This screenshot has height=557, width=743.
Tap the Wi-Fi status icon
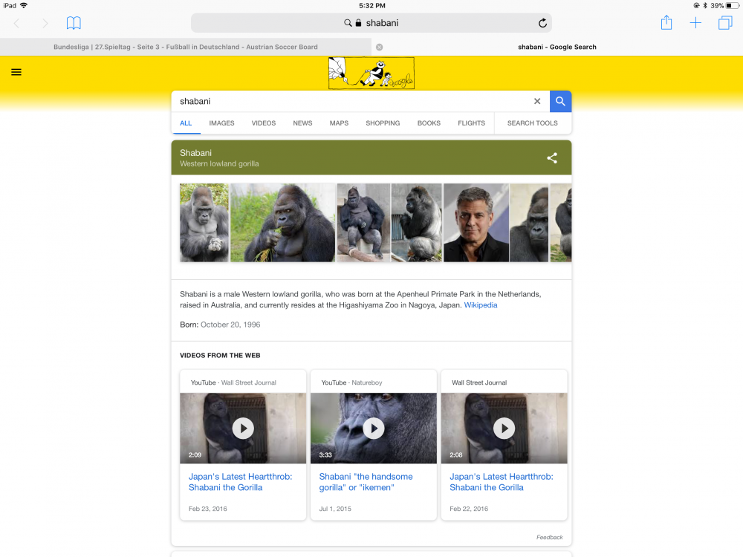coord(24,6)
